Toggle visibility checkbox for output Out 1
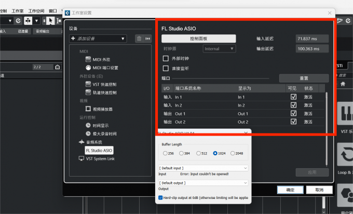The width and height of the screenshot is (353, 214). 293,113
